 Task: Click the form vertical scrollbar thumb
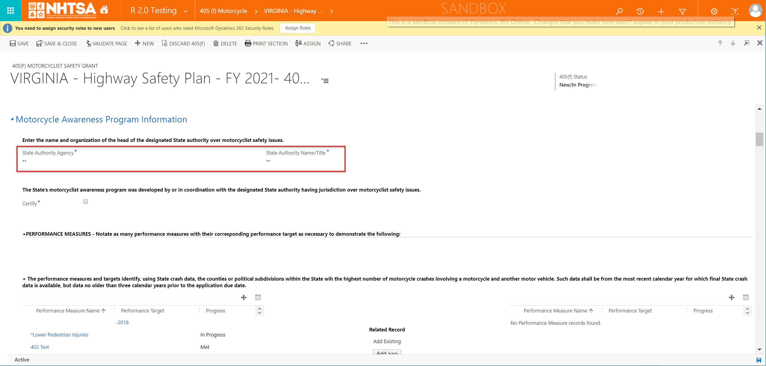click(x=759, y=139)
